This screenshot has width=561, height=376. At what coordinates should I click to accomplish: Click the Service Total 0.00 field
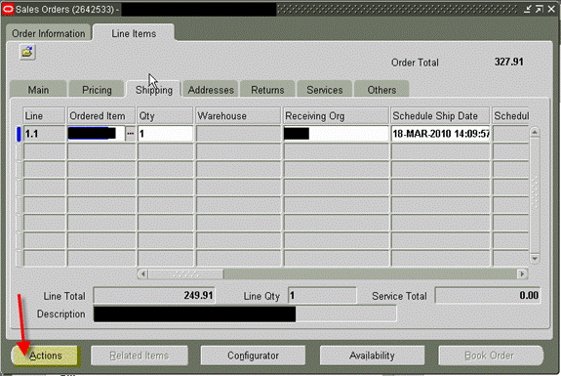(x=488, y=295)
